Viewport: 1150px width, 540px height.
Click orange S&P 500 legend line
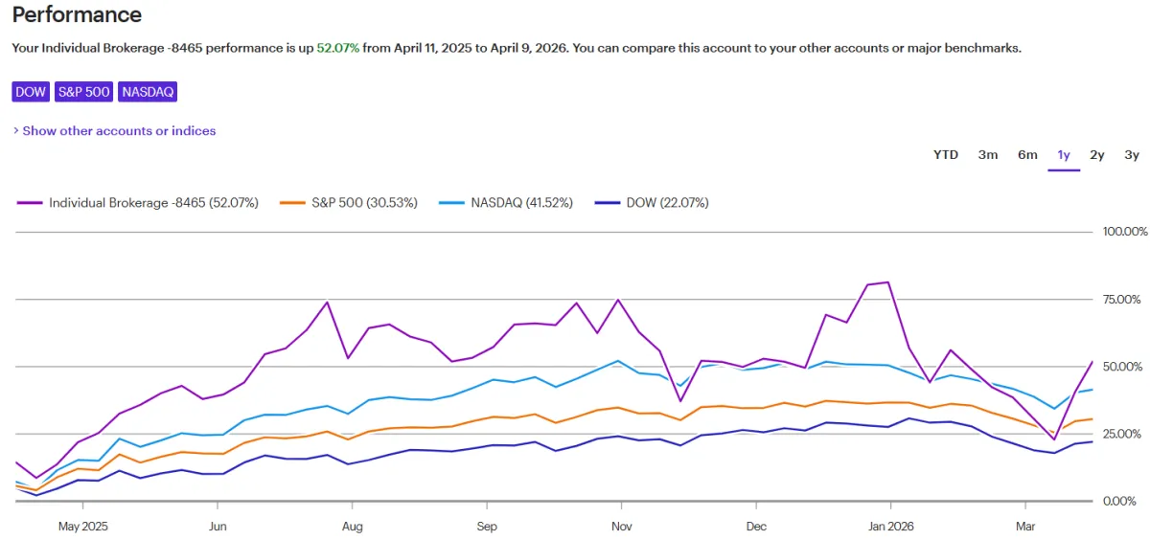point(292,203)
